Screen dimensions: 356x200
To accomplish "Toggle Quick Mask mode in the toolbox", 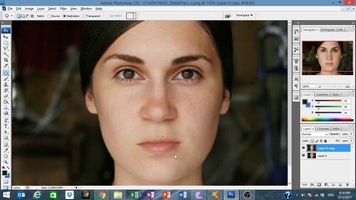I will (6, 182).
